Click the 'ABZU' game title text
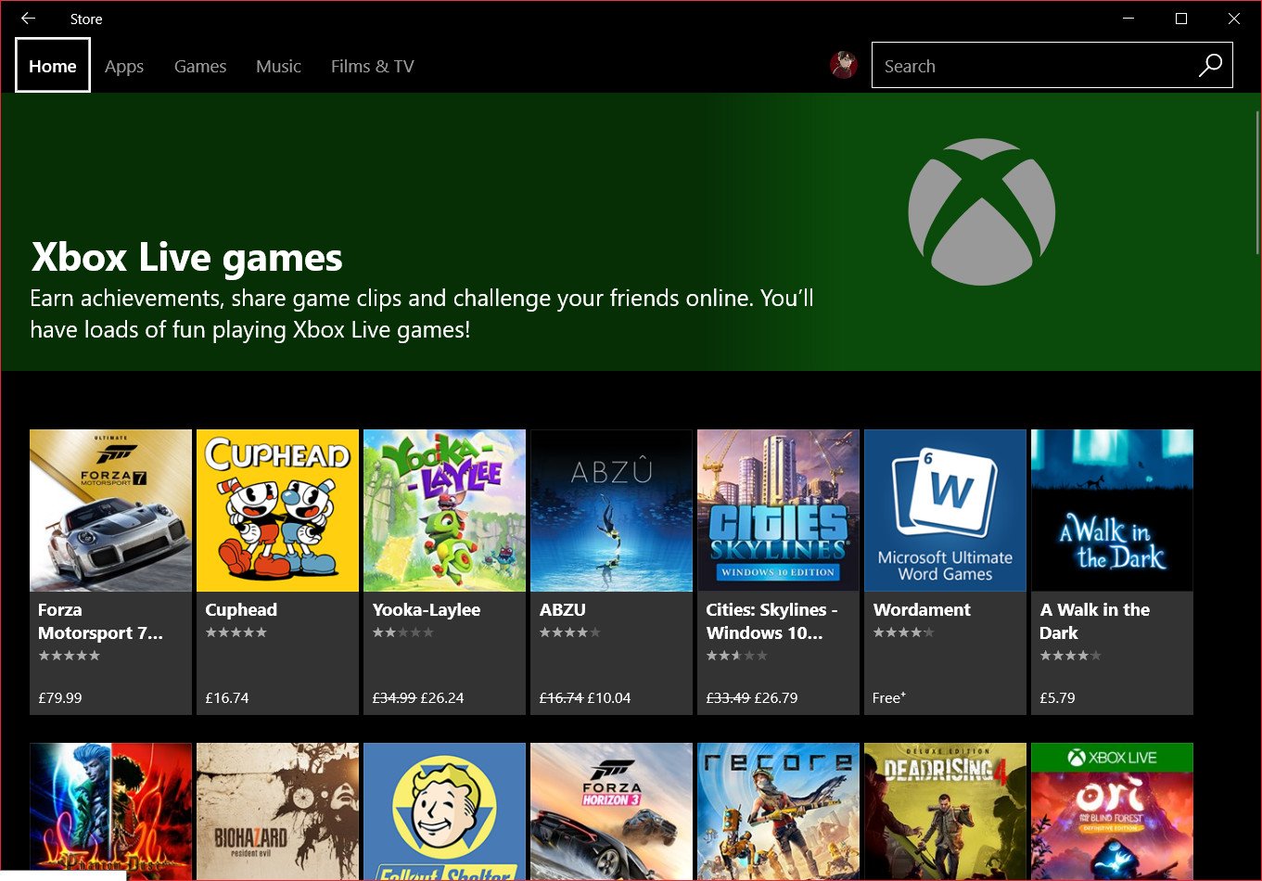 point(563,609)
